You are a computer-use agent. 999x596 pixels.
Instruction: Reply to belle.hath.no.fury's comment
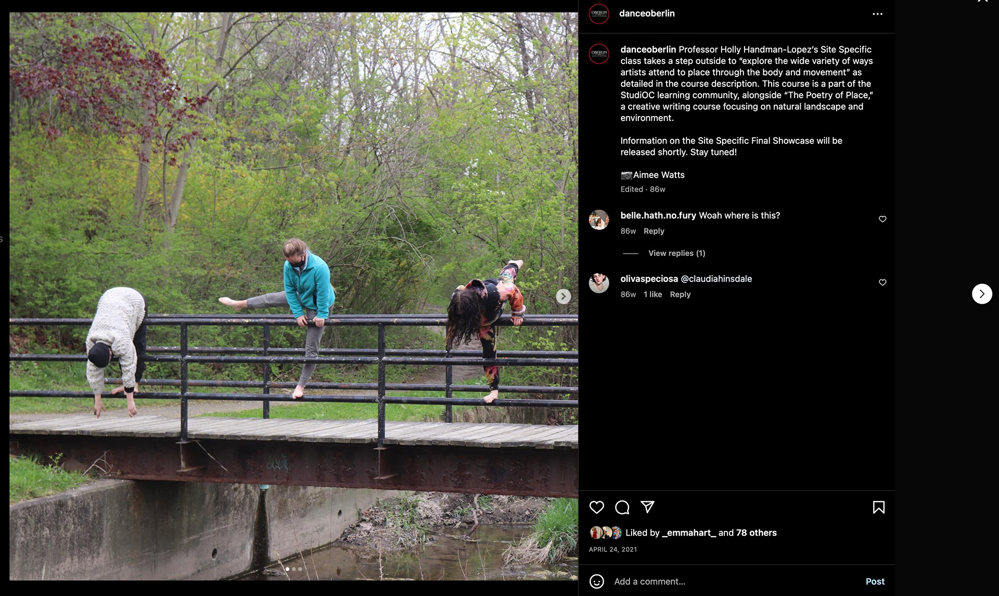coord(654,231)
